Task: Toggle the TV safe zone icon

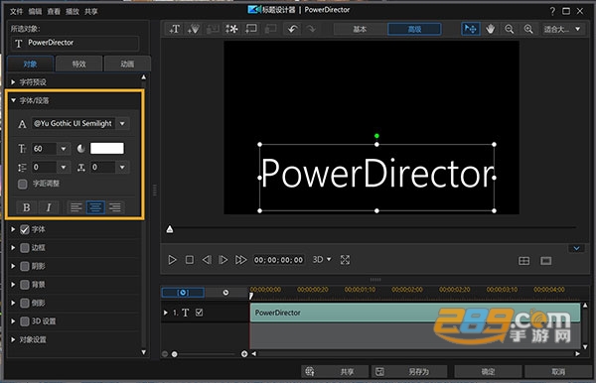Action: click(545, 261)
